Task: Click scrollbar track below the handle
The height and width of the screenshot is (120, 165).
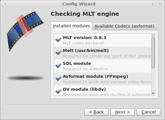Action: (x=153, y=80)
